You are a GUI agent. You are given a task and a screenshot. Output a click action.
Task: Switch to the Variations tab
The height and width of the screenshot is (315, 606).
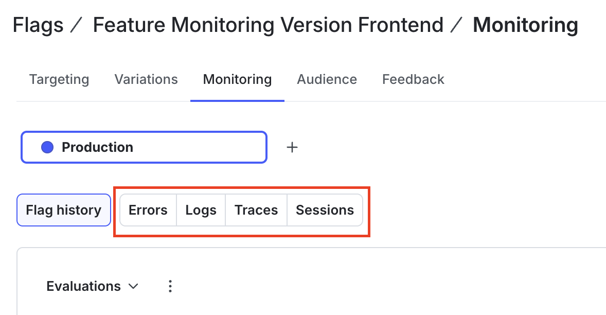(x=146, y=79)
